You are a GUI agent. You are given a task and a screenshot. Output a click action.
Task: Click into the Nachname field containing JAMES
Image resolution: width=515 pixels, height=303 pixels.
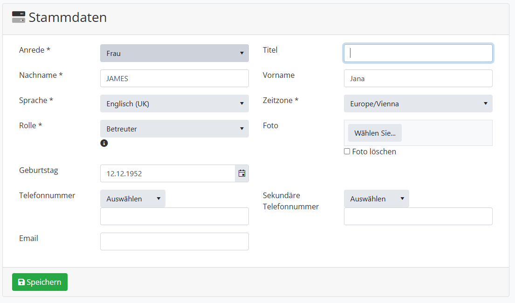[x=174, y=78]
